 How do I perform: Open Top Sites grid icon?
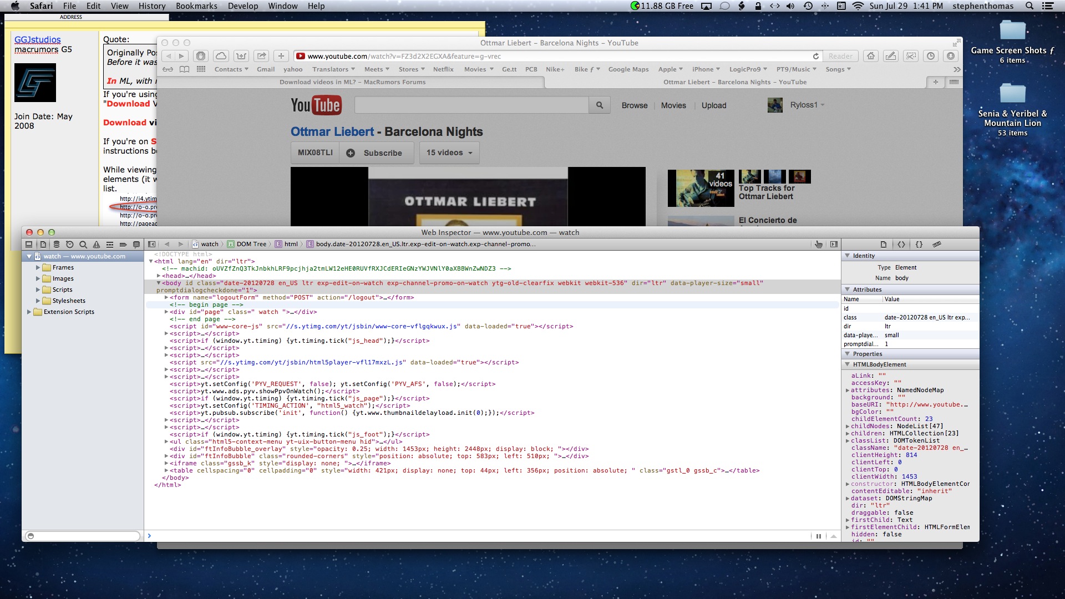[x=201, y=69]
